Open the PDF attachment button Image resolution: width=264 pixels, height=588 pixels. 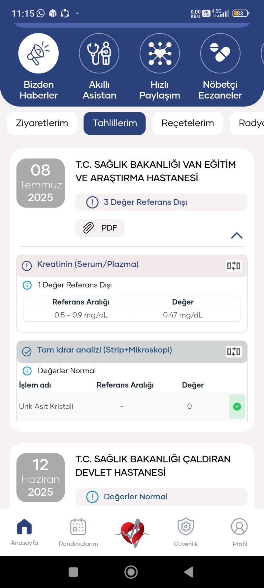pyautogui.click(x=100, y=228)
